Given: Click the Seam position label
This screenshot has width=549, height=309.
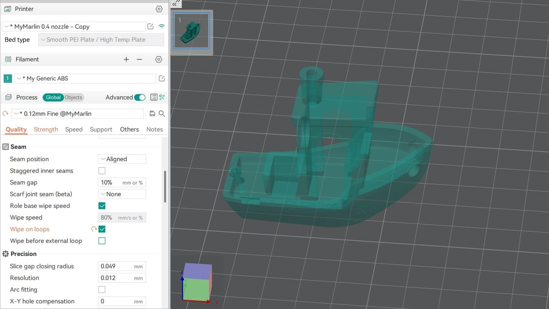Looking at the screenshot, I should [x=29, y=159].
